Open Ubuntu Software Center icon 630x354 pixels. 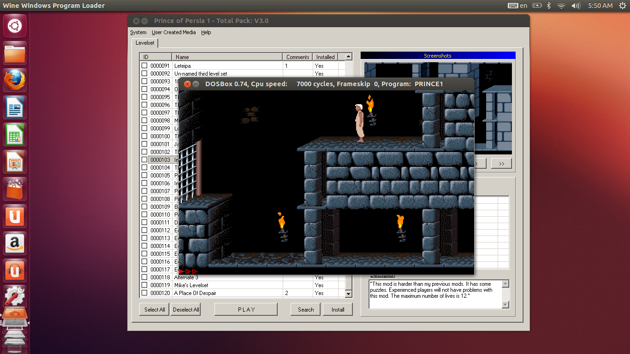tap(15, 189)
